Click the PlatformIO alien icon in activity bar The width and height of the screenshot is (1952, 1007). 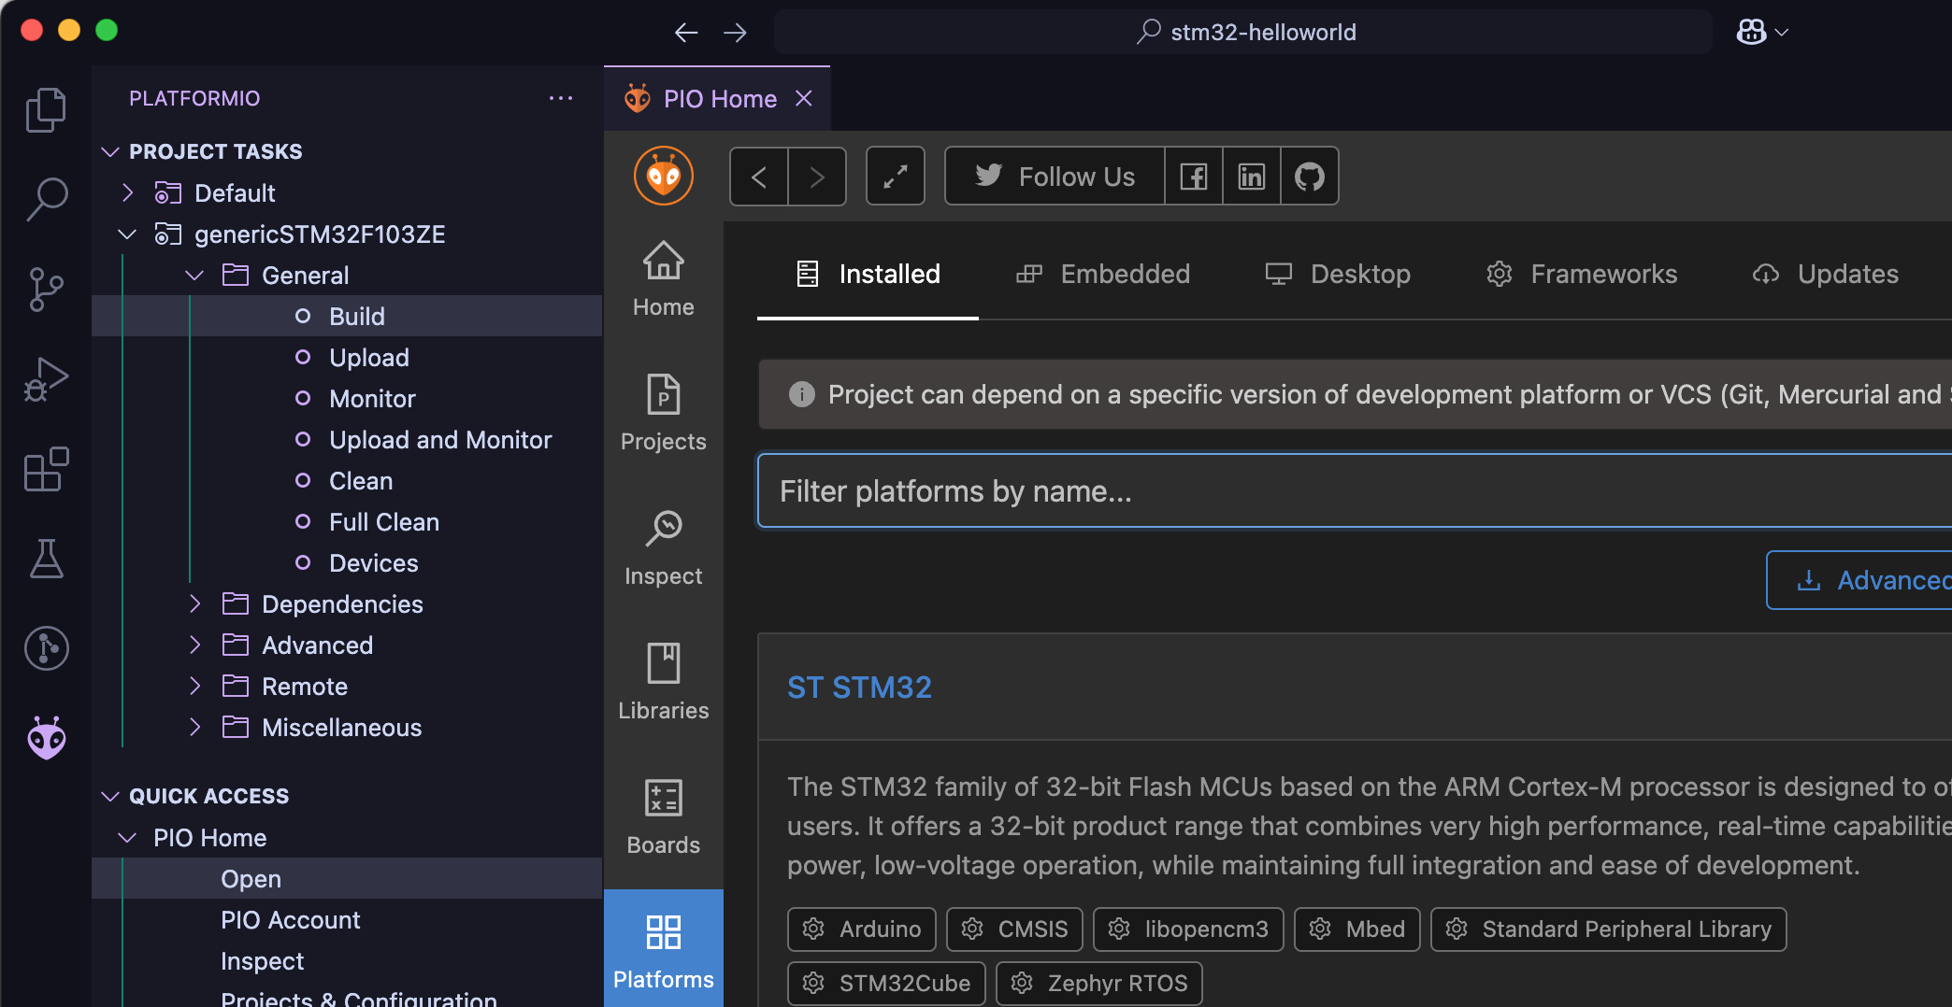click(46, 738)
